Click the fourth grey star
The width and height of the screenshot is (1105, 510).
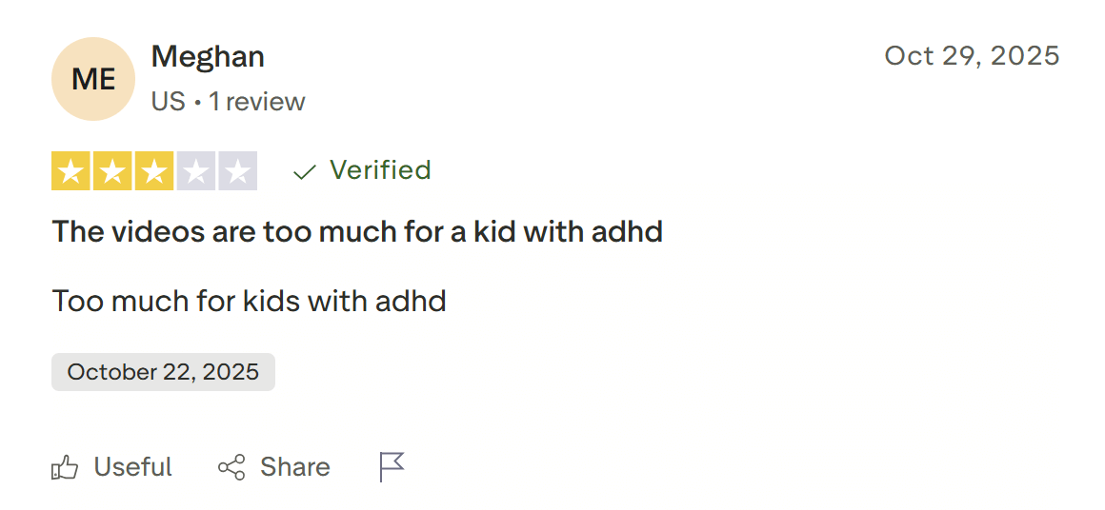195,171
